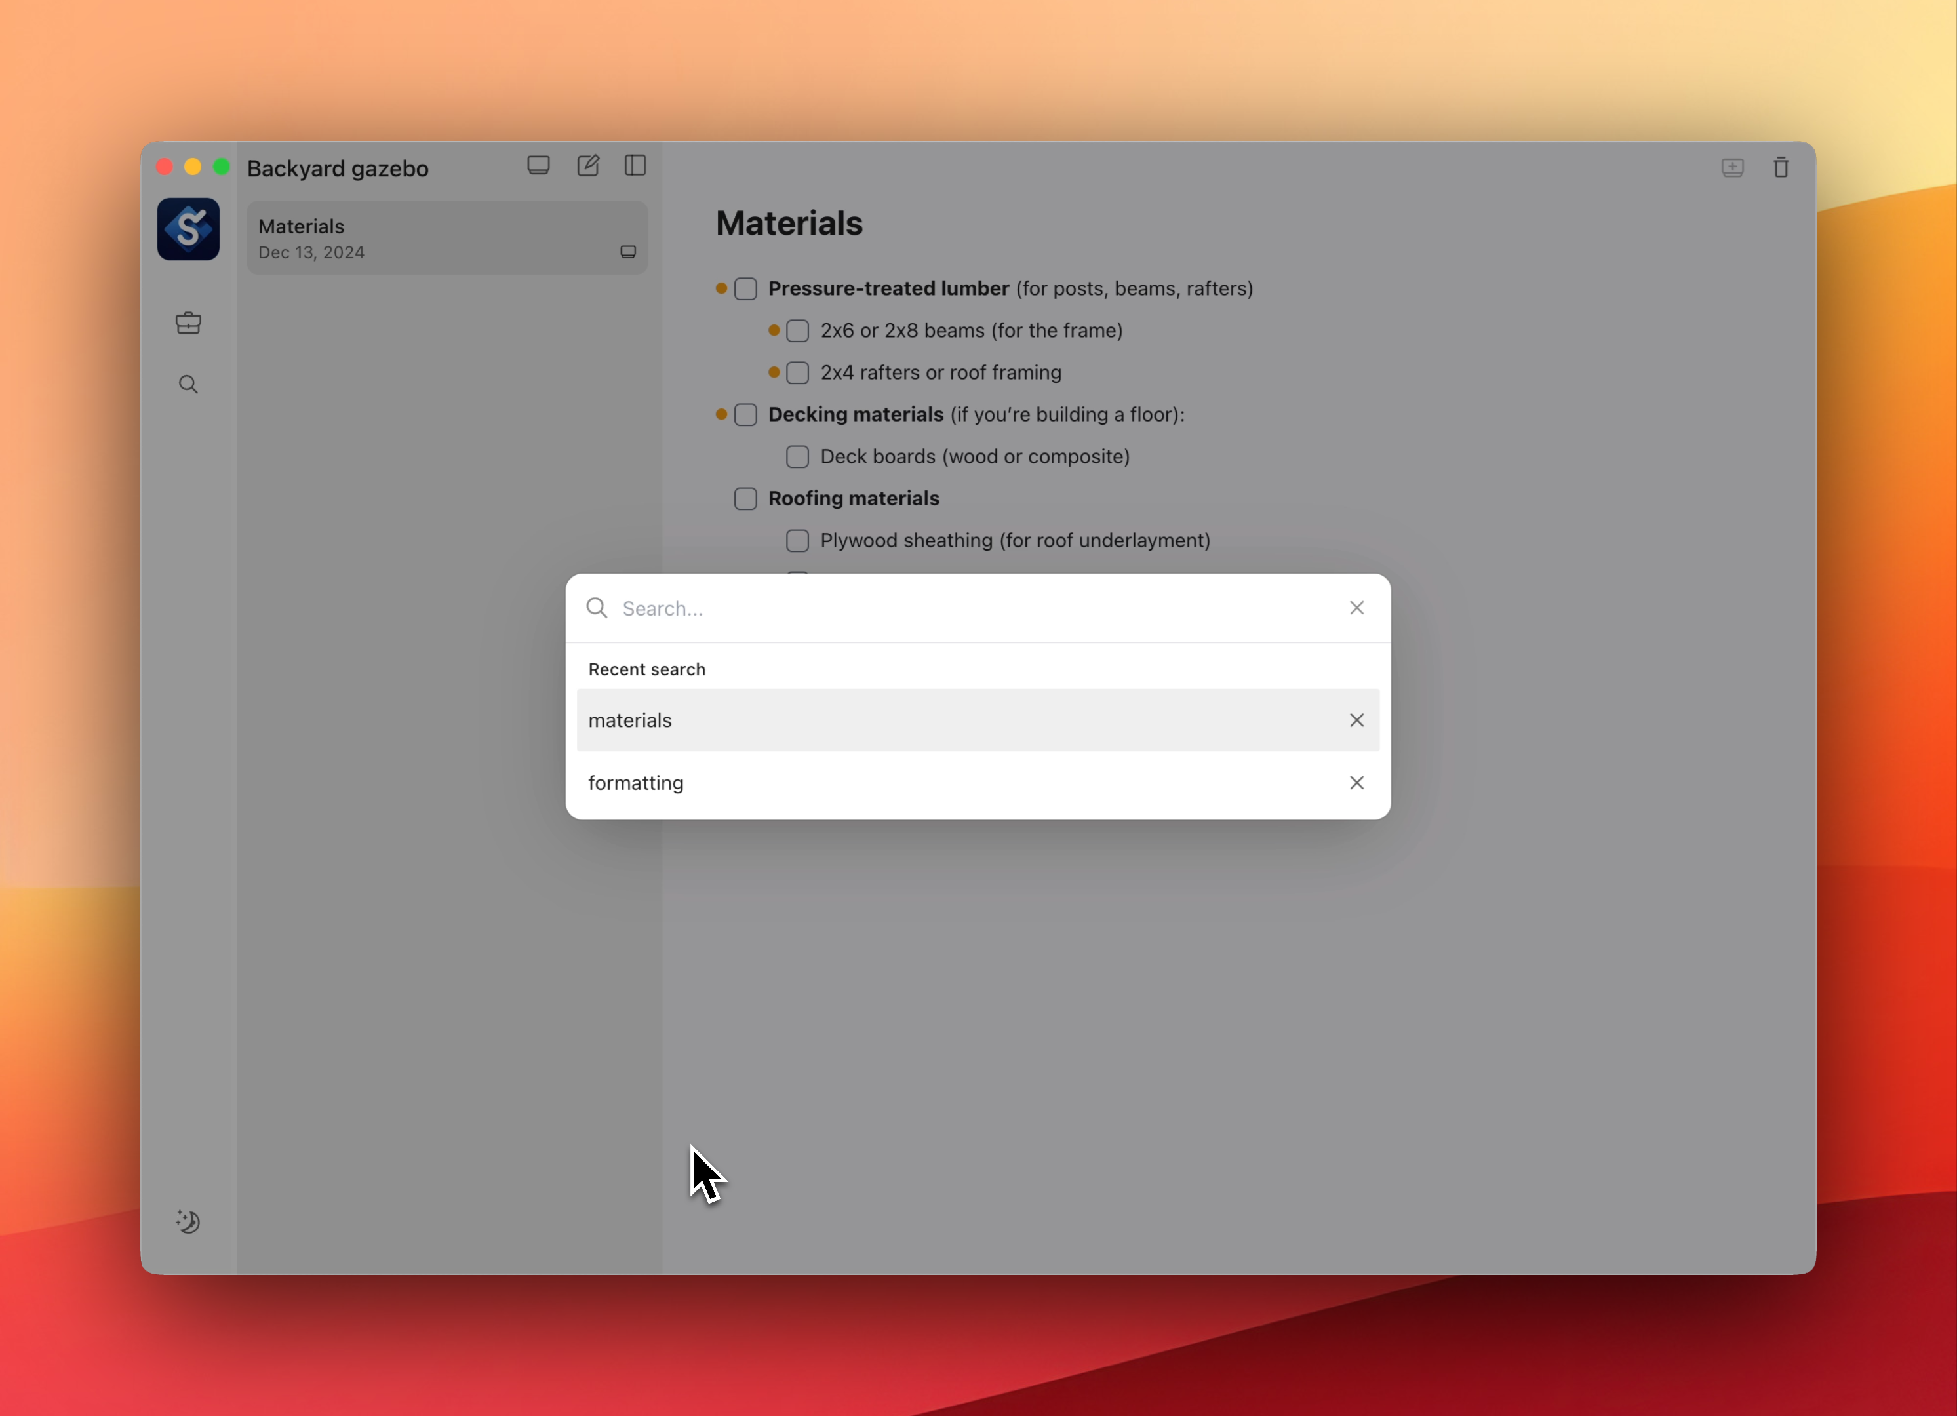
Task: Check the Pressure-treated lumber checkbox
Action: pos(745,289)
